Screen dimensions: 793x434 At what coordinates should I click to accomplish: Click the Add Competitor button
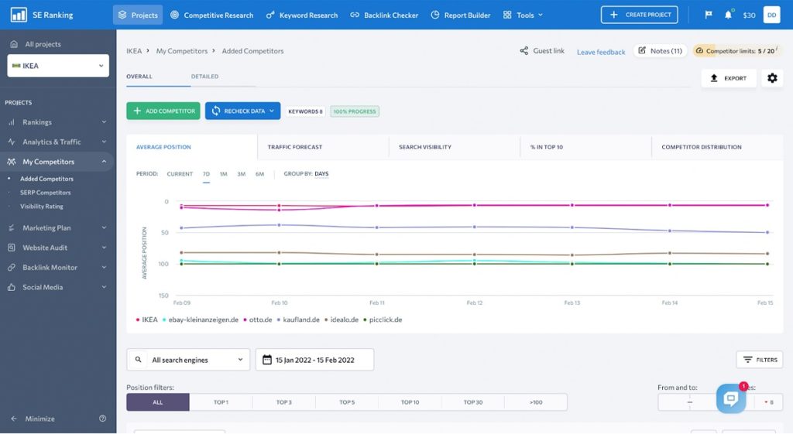tap(163, 111)
